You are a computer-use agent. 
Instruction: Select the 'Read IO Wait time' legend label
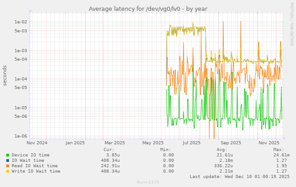35,166
